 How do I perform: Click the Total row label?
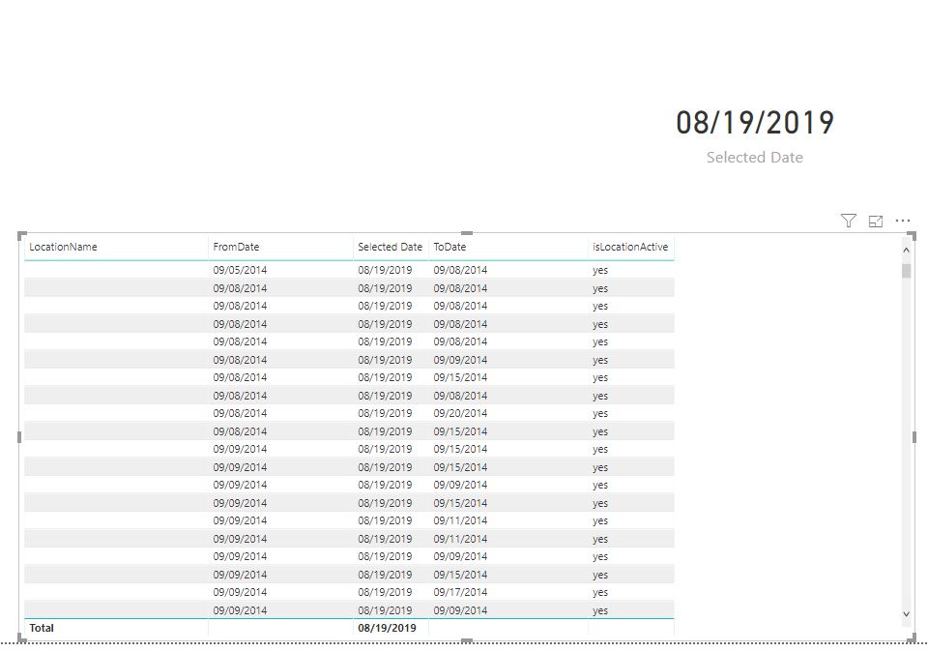click(x=42, y=628)
